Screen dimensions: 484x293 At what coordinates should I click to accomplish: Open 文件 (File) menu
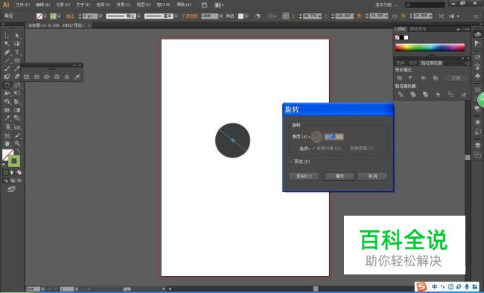pos(22,5)
